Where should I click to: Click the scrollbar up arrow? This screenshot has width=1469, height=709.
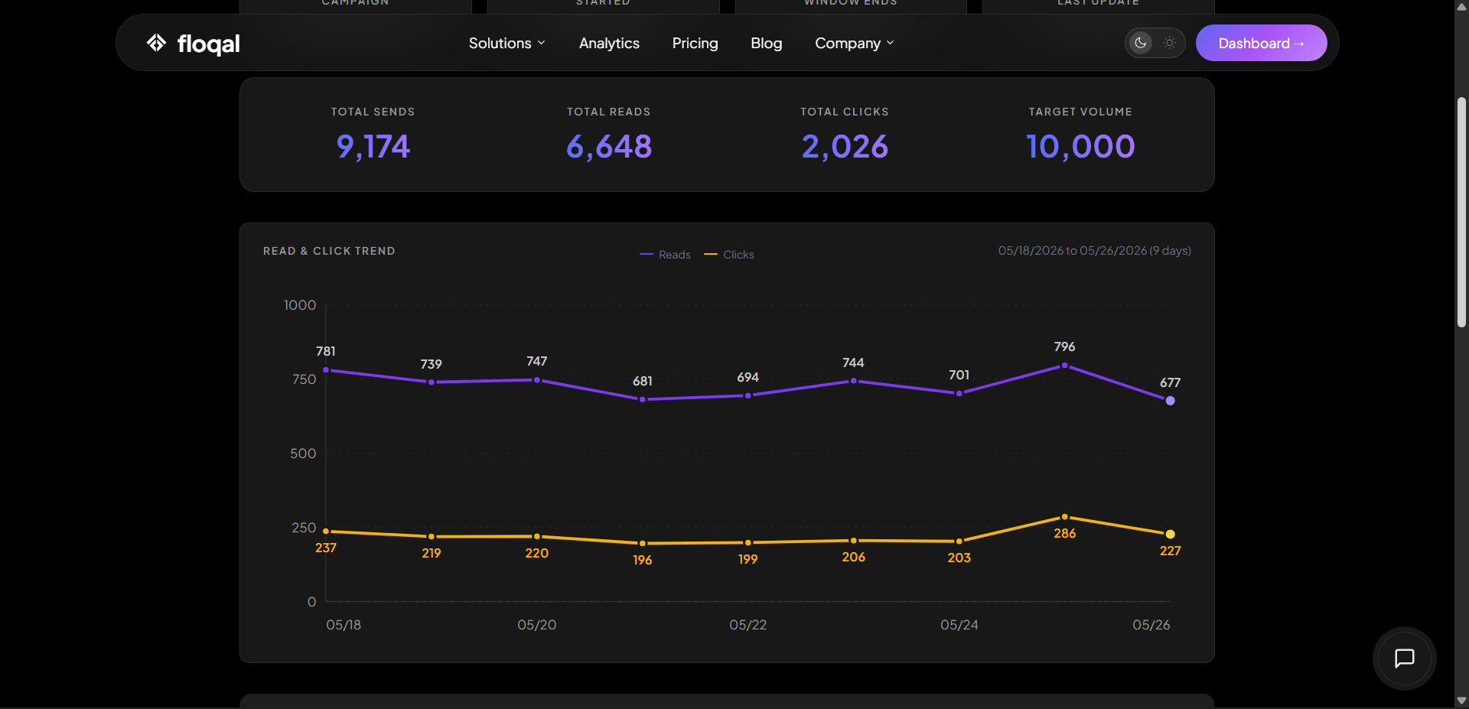1461,7
